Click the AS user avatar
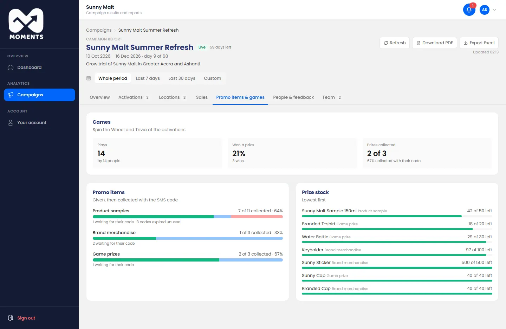This screenshot has width=506, height=329. [485, 10]
